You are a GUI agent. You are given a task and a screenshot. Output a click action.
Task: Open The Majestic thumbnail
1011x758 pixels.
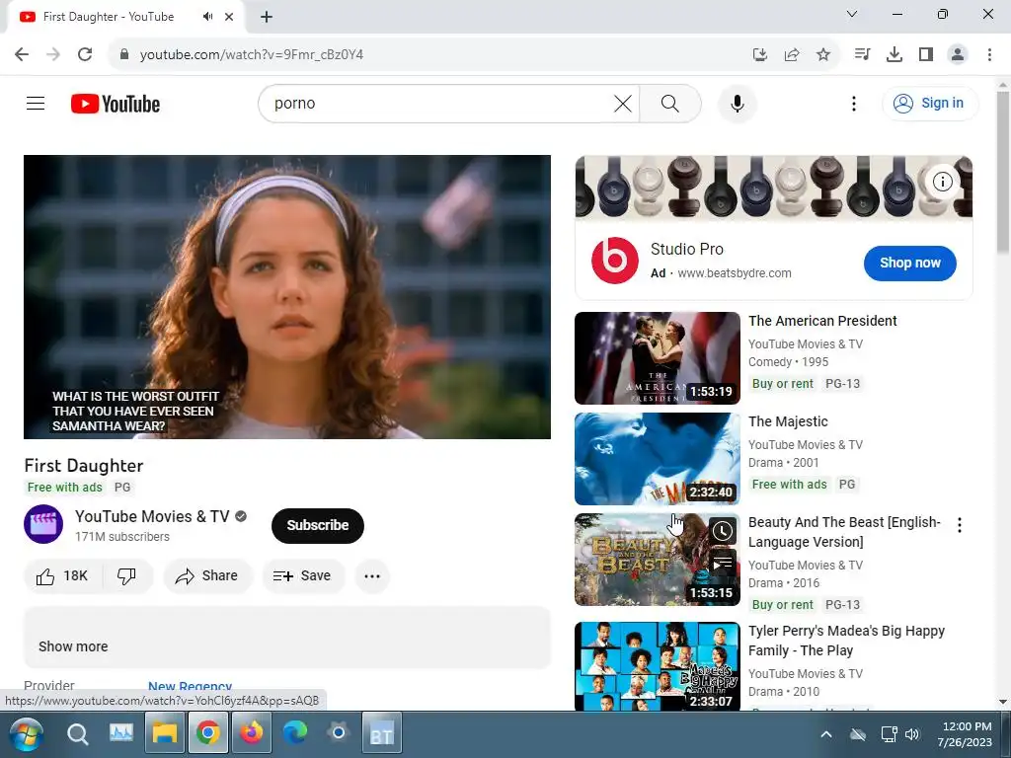[x=657, y=458]
